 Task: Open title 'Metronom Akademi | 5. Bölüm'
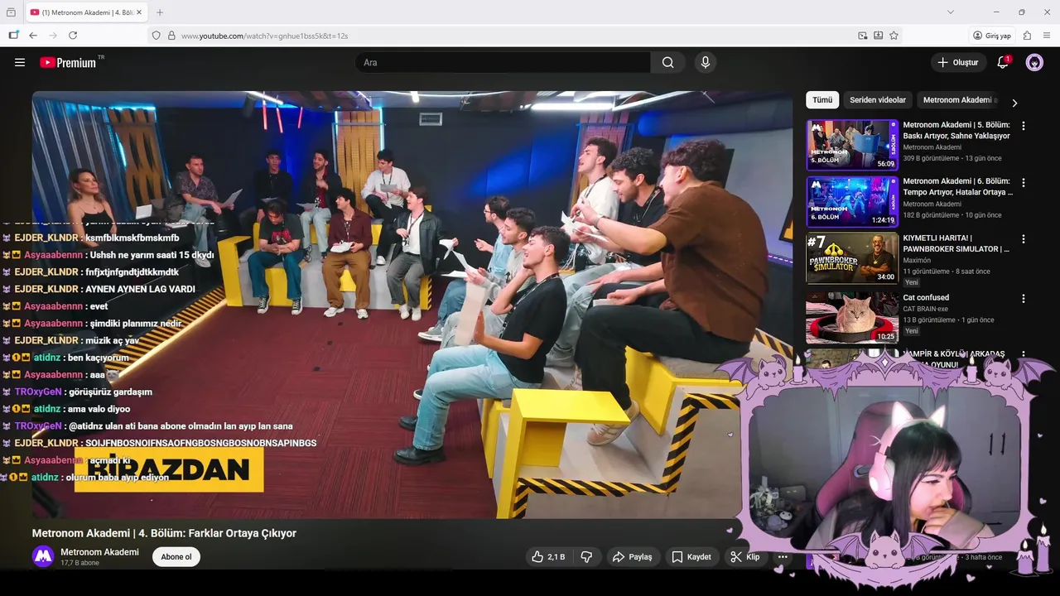(x=956, y=130)
